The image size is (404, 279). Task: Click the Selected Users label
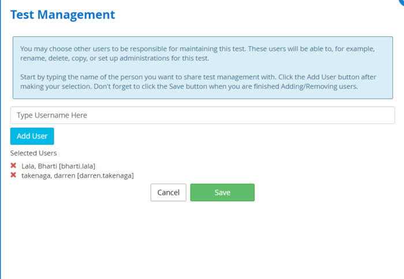(x=33, y=153)
